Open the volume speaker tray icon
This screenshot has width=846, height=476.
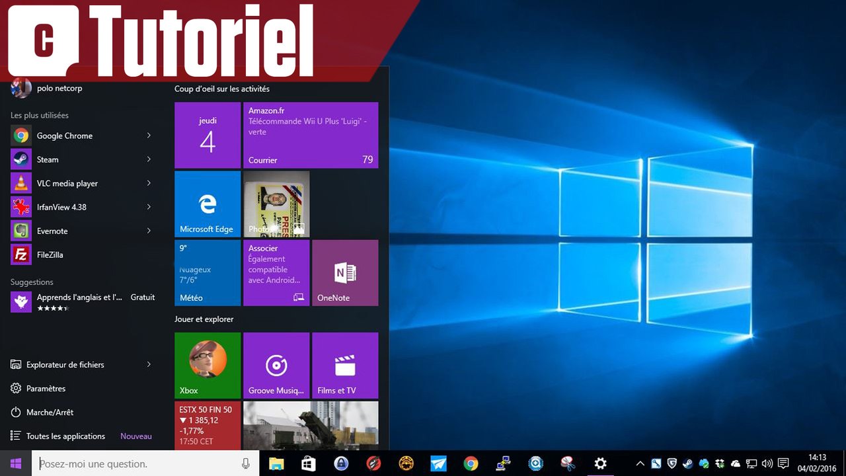(x=767, y=463)
